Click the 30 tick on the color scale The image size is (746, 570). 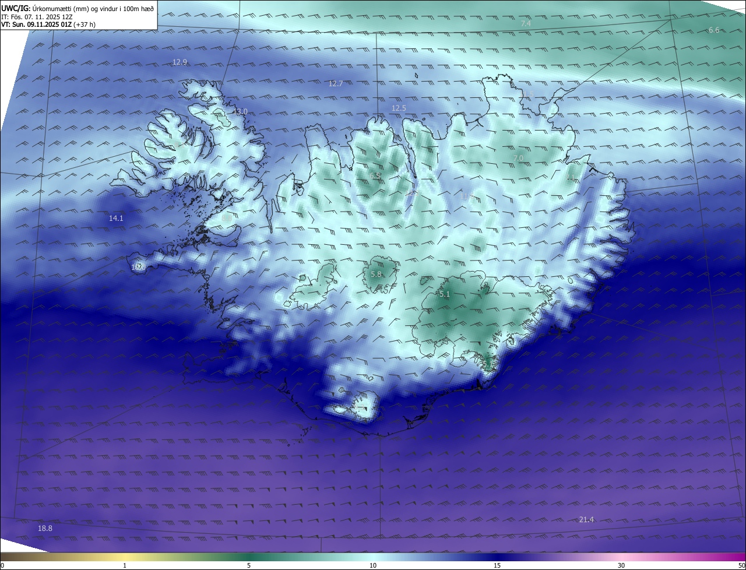tap(621, 565)
